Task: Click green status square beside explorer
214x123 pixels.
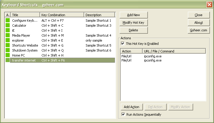Action: pos(8,40)
